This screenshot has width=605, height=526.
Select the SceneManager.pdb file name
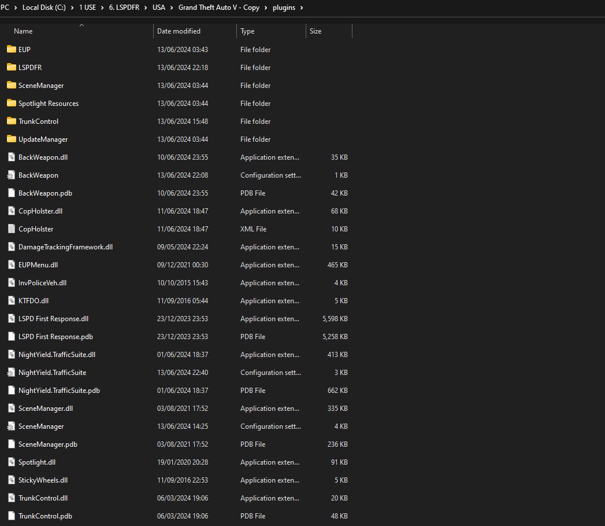[x=48, y=444]
